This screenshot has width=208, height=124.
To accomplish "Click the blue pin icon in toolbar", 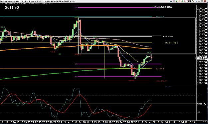I will click(x=196, y=1).
